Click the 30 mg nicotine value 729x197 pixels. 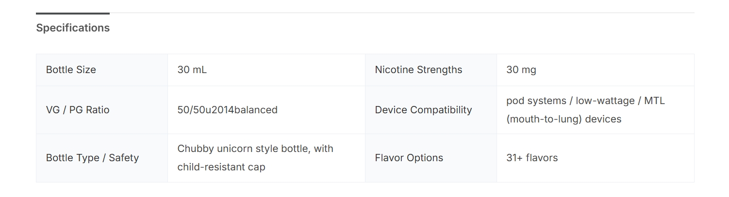[521, 70]
